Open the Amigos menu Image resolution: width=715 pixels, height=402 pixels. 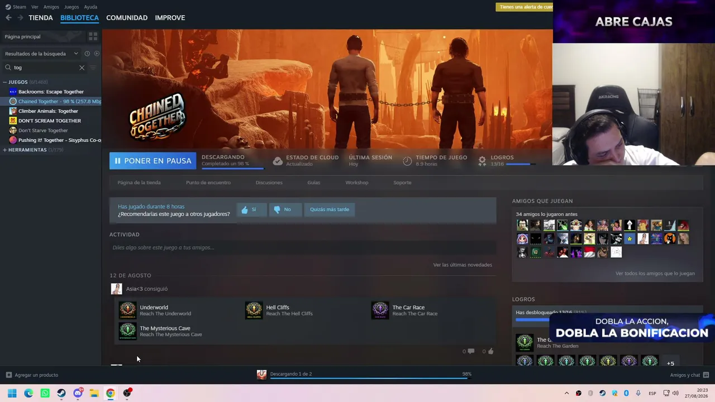[x=51, y=7]
